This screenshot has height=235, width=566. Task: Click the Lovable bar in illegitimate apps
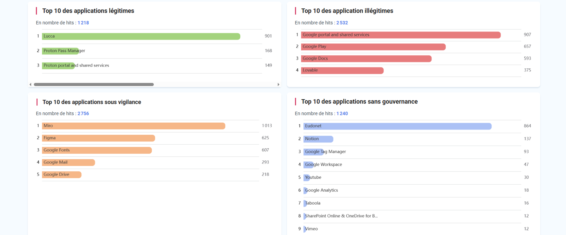[x=342, y=70]
